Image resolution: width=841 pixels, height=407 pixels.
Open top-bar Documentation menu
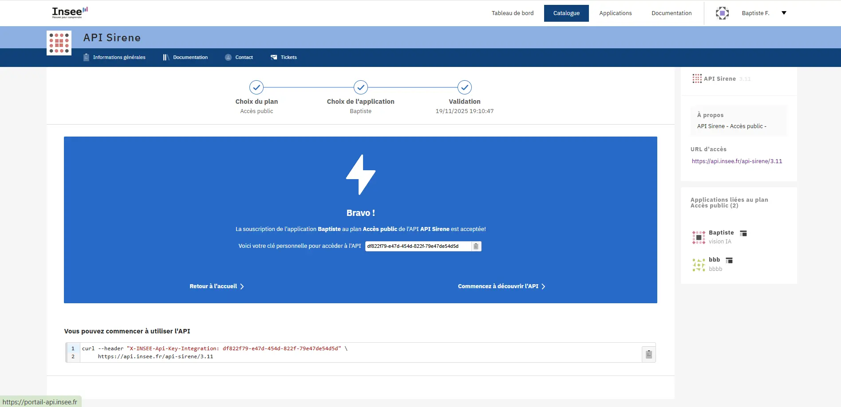point(671,13)
